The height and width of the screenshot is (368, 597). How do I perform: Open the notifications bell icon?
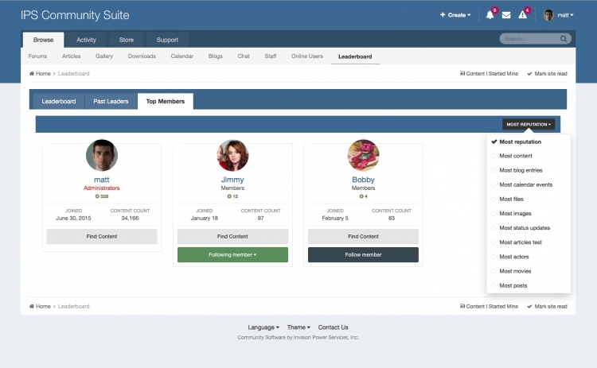click(490, 15)
